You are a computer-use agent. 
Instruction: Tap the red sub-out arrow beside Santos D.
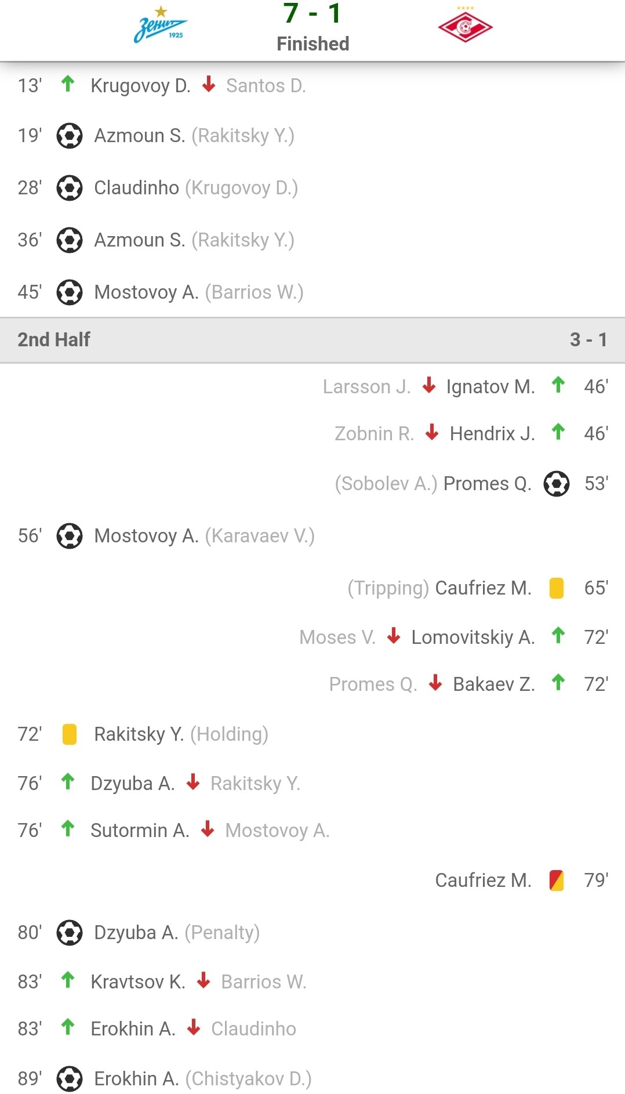point(209,85)
